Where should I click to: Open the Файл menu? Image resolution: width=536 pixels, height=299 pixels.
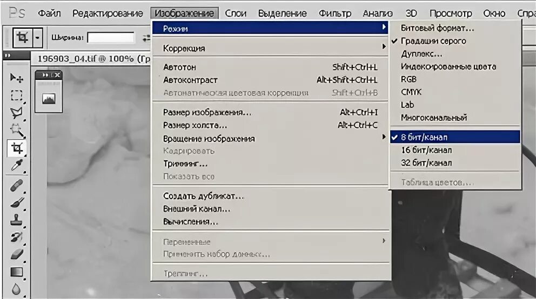click(49, 13)
